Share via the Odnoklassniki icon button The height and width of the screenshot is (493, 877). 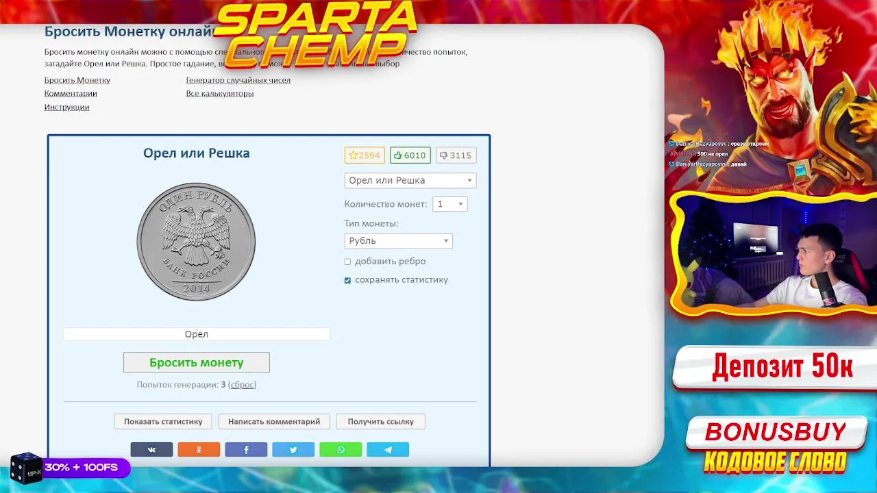199,450
